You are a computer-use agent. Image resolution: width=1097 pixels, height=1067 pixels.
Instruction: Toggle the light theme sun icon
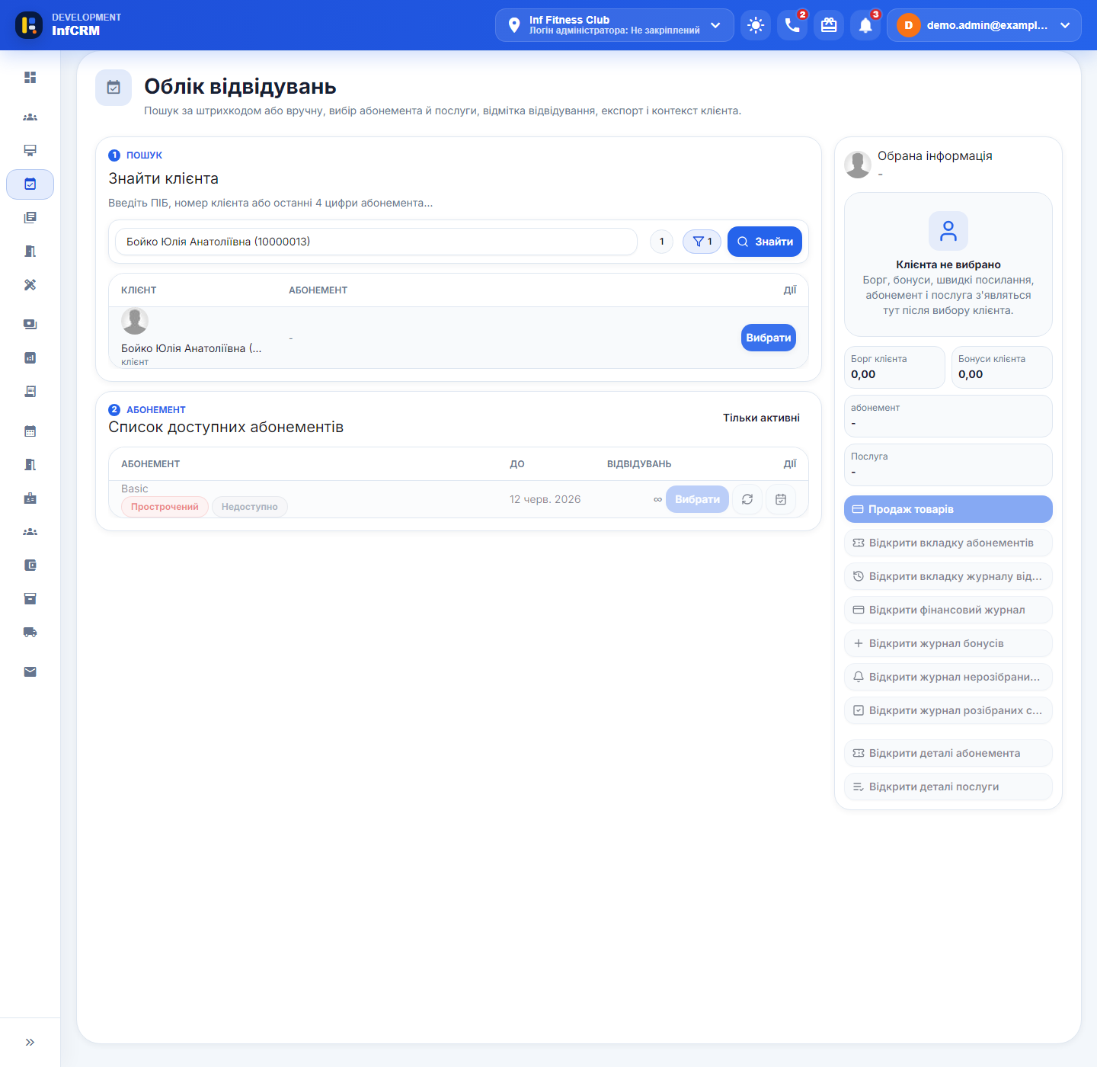756,25
